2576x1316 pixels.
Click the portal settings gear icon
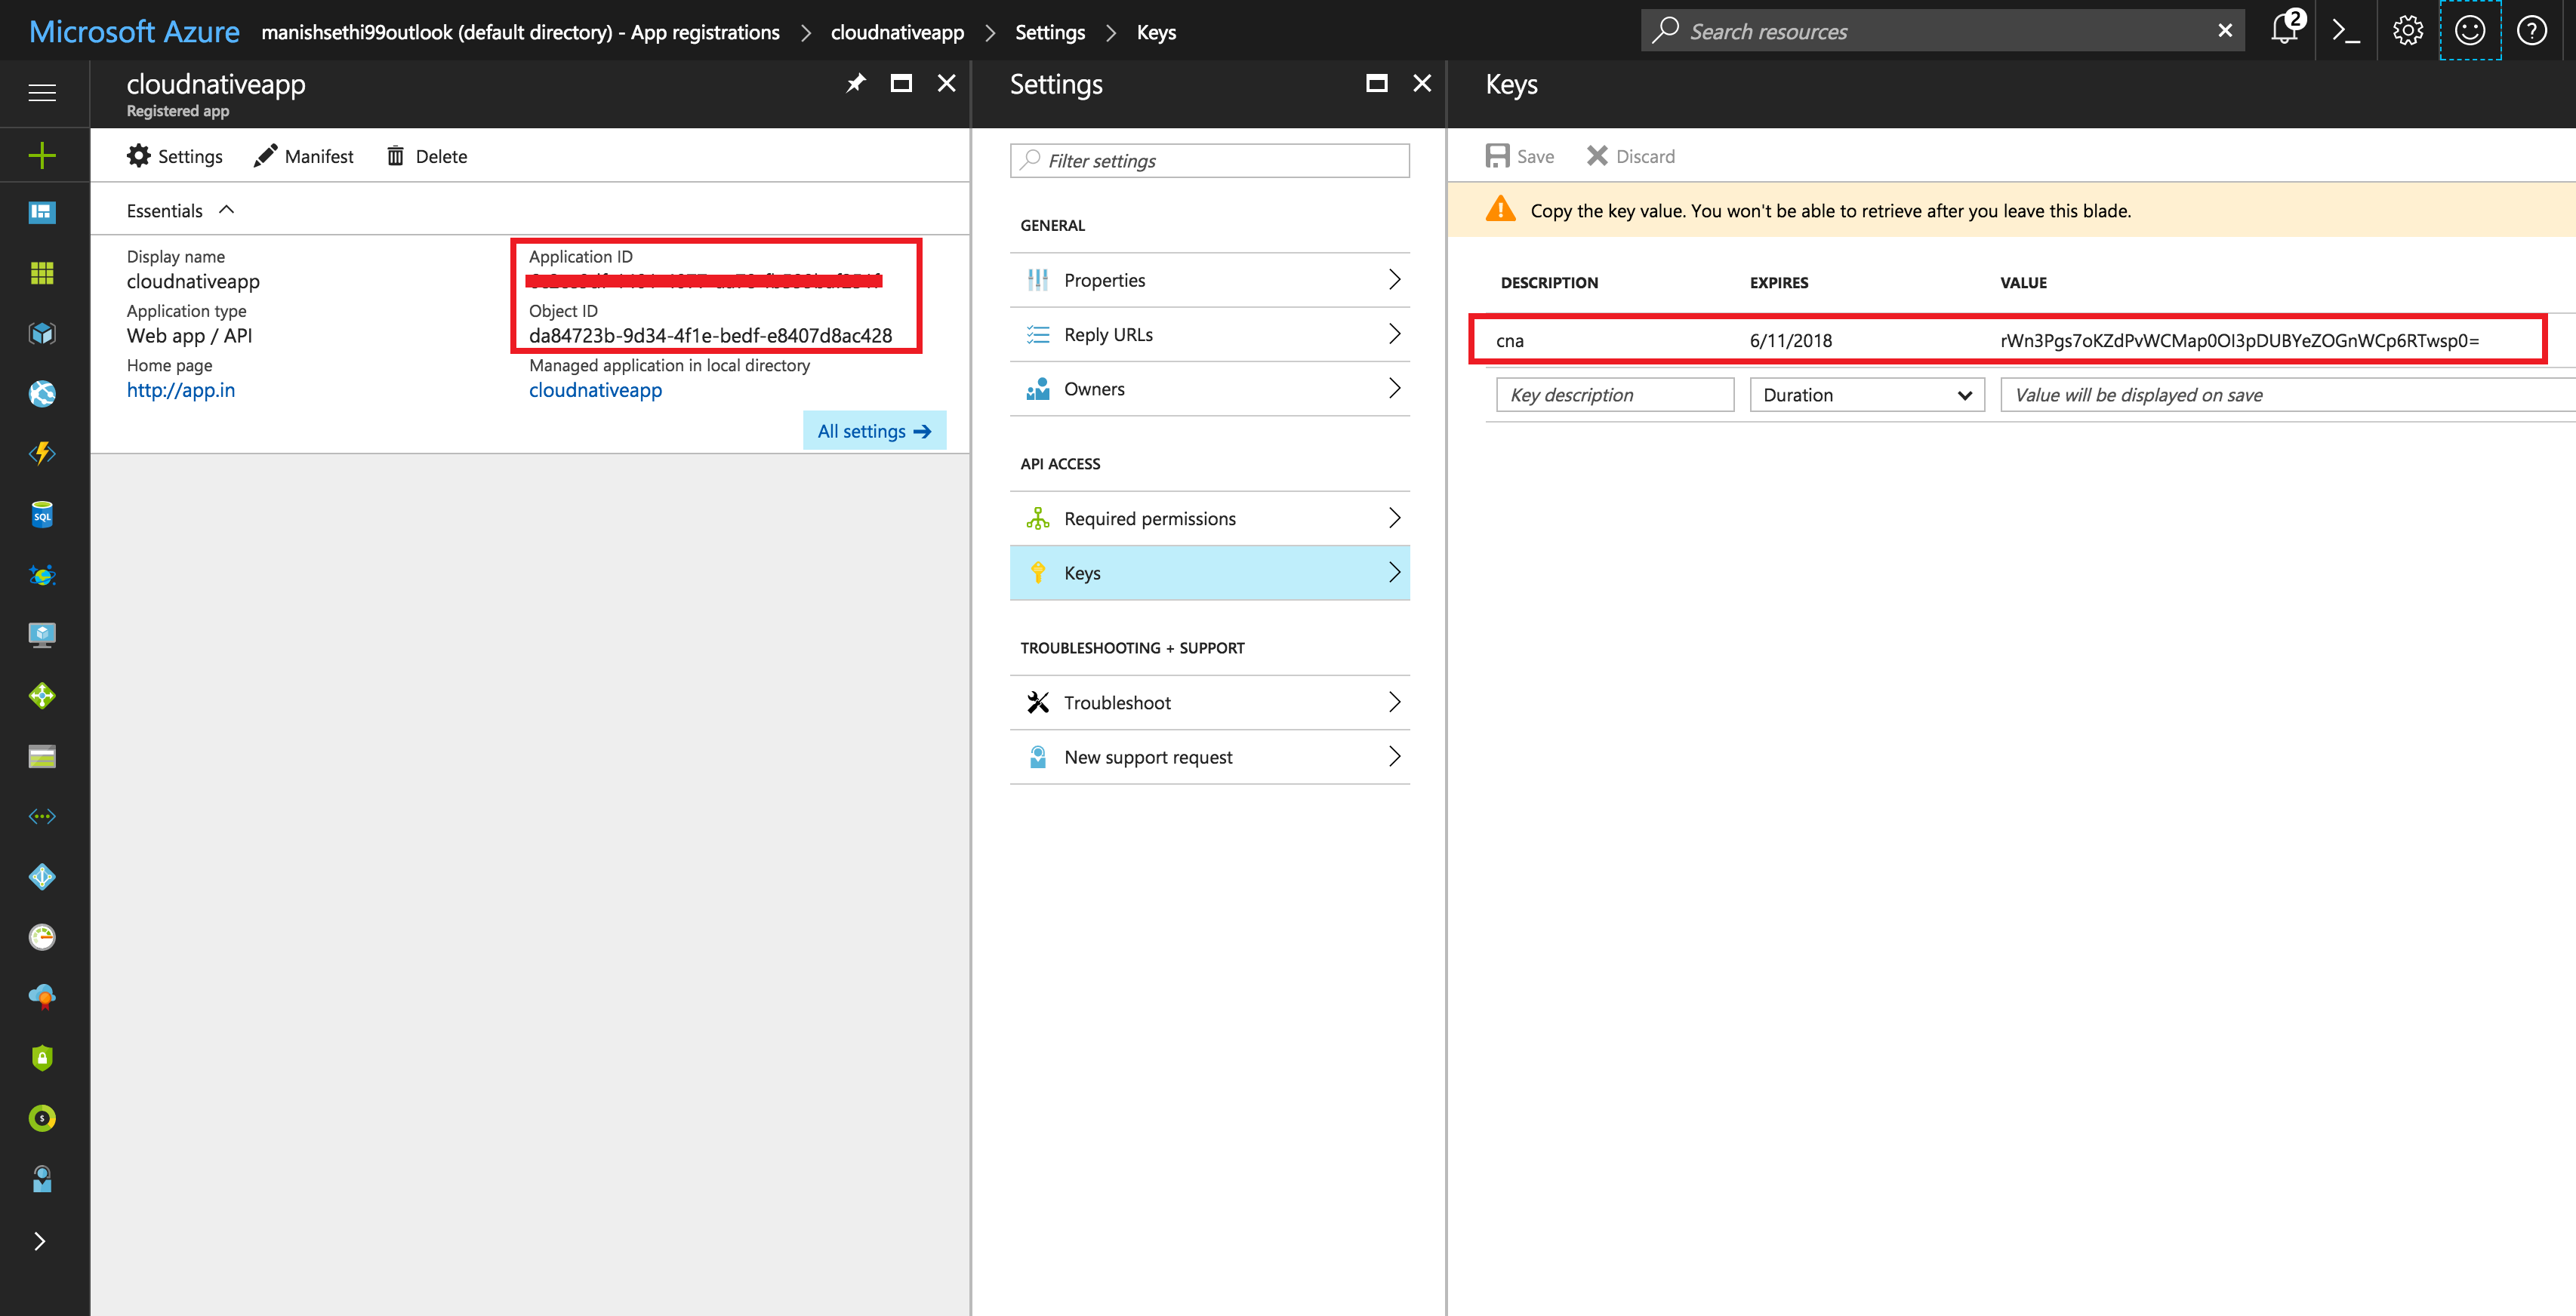2407,31
